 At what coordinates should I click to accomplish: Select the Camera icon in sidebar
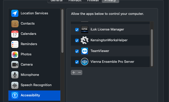click(15, 65)
